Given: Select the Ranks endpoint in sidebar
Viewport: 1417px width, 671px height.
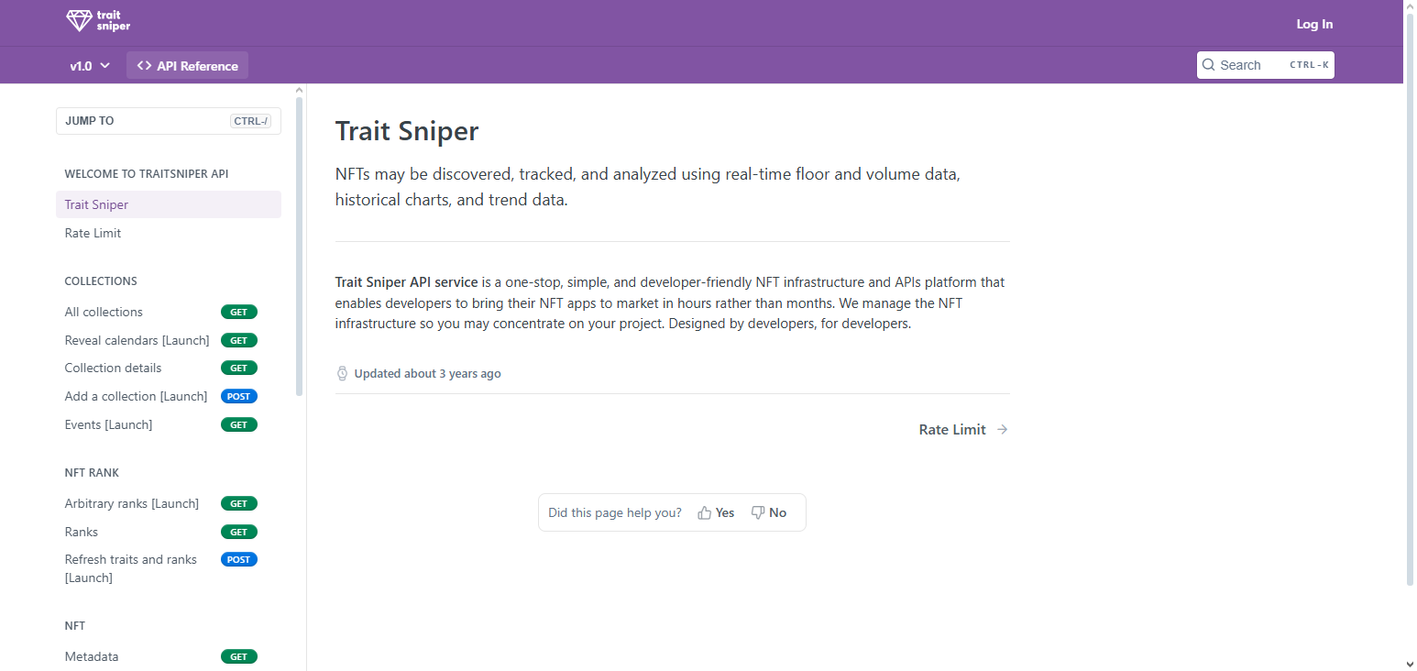Looking at the screenshot, I should pyautogui.click(x=82, y=533).
